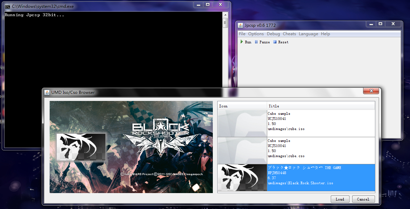Click the Reset button in Jpcsp toolbar
The height and width of the screenshot is (209, 410).
click(x=281, y=42)
